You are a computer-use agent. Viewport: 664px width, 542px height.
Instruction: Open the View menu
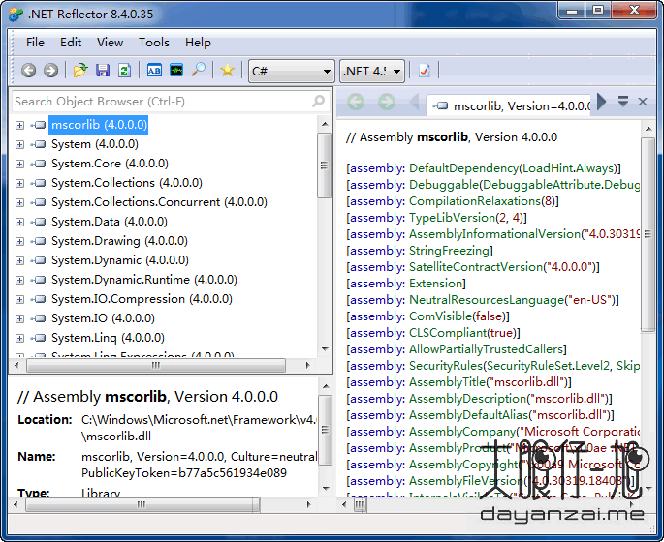(110, 43)
